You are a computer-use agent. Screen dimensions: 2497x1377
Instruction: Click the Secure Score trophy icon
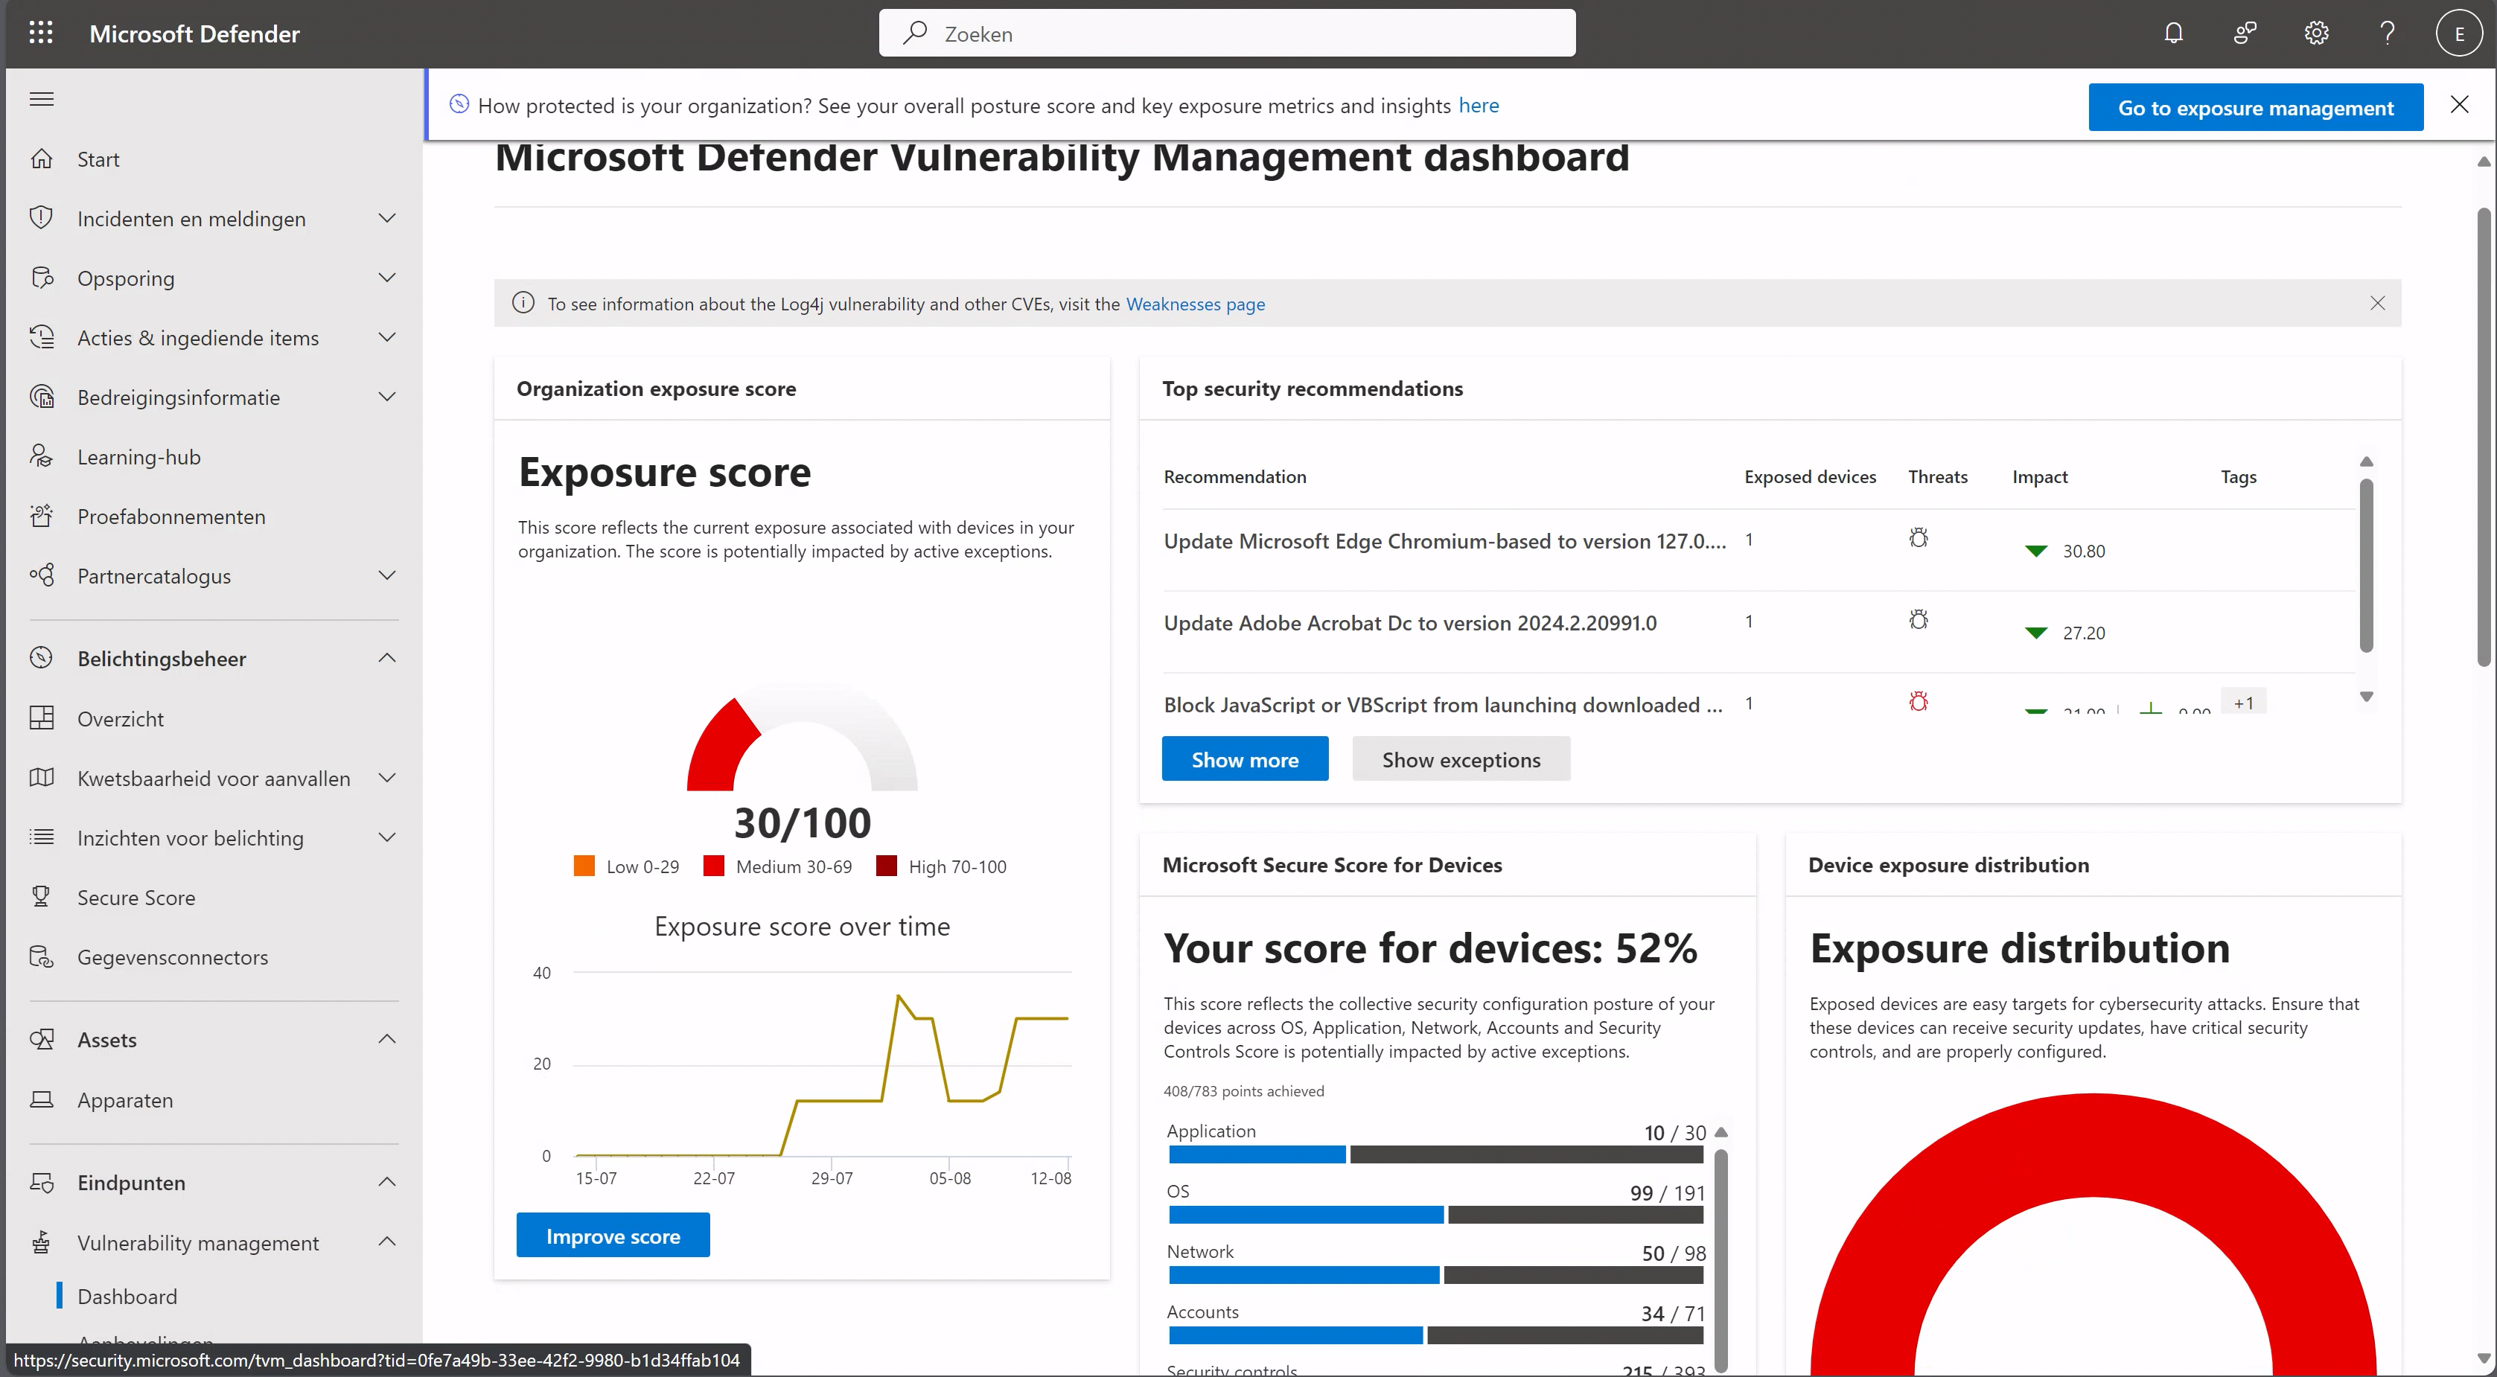(42, 898)
